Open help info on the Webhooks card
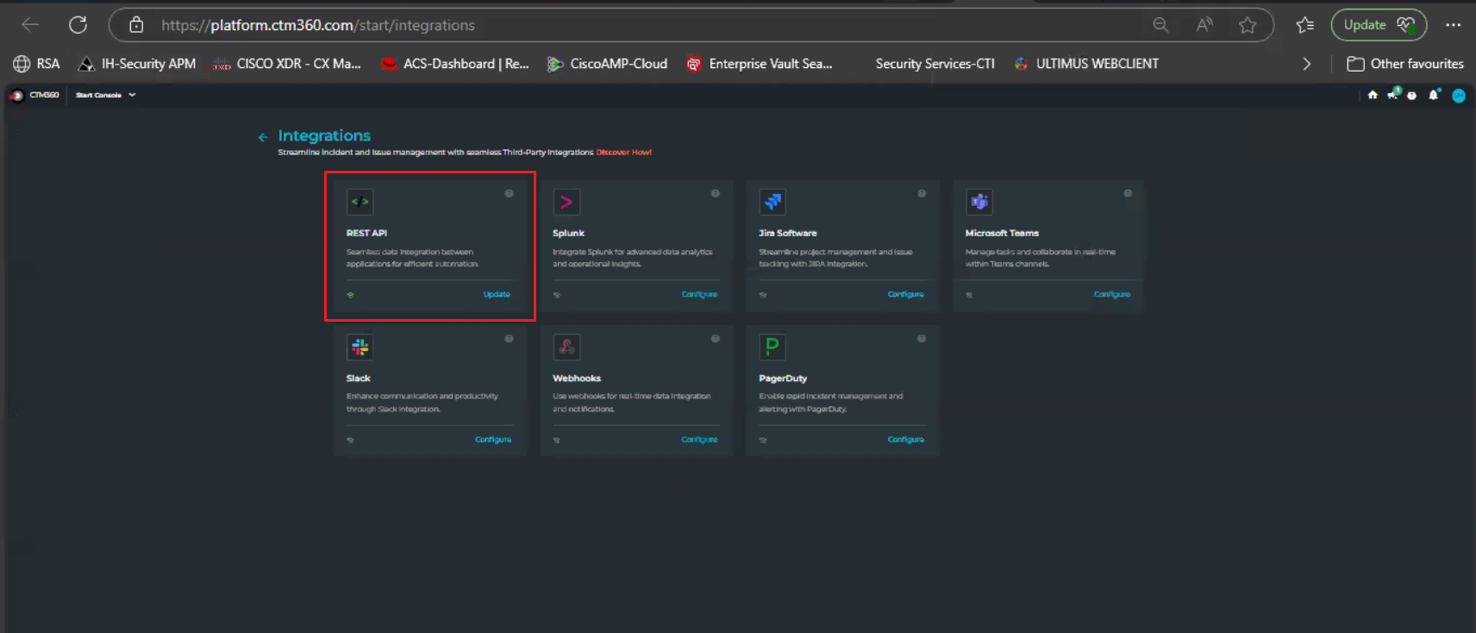The height and width of the screenshot is (633, 1476). pyautogui.click(x=716, y=339)
